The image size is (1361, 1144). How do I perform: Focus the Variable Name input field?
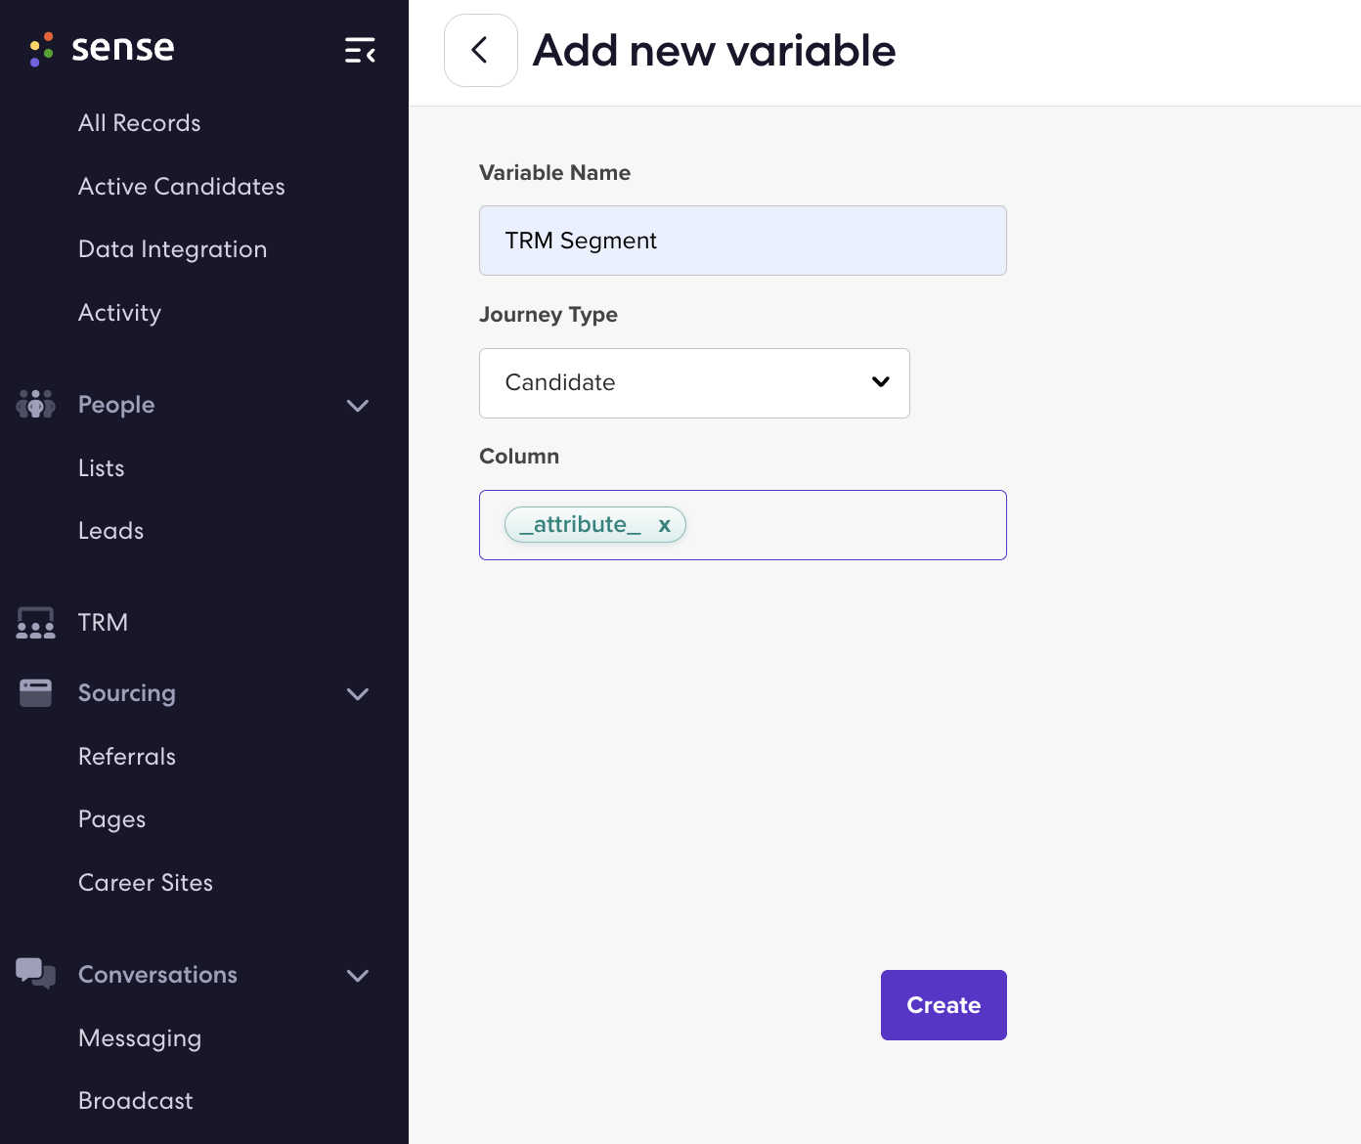743,241
